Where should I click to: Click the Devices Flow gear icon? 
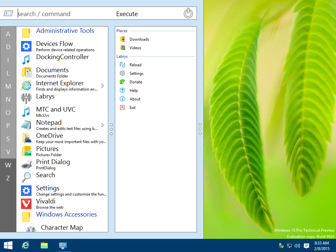coord(26,46)
